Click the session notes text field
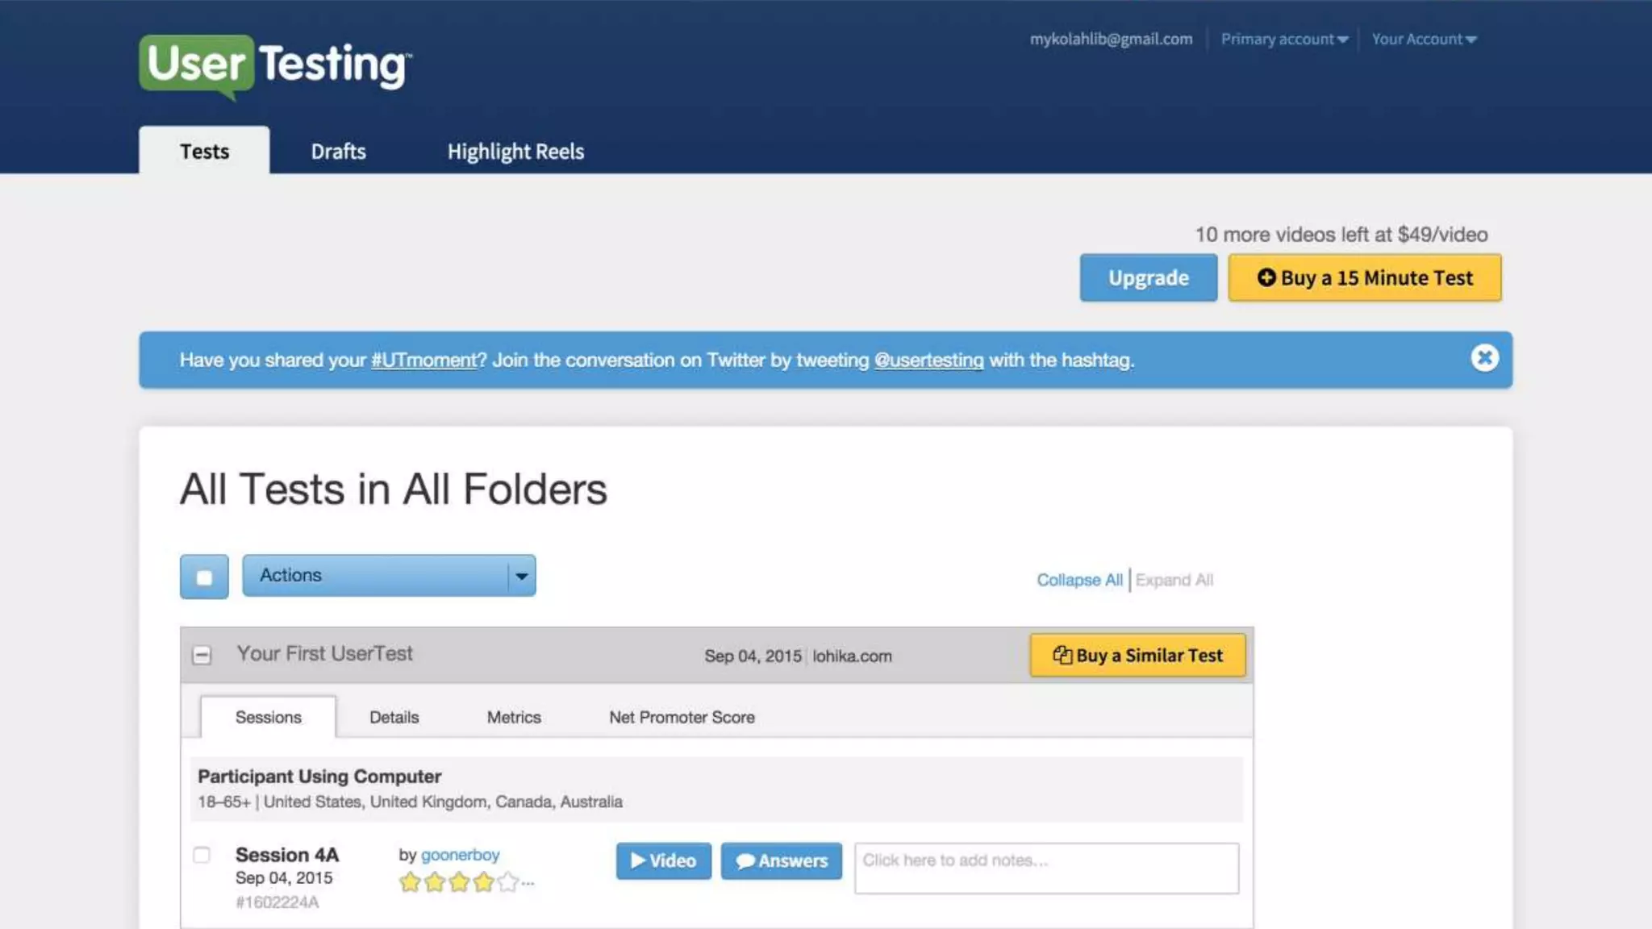The image size is (1652, 929). click(x=1045, y=868)
